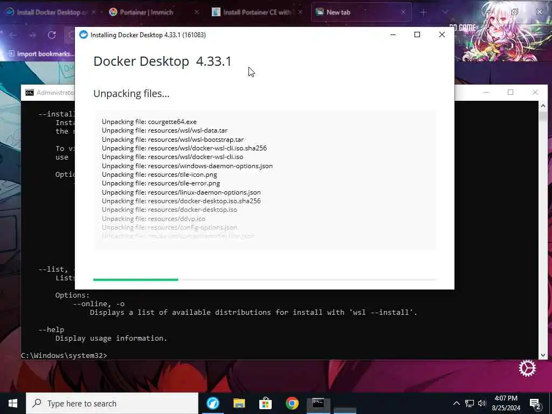This screenshot has width=552, height=414.
Task: Open the notification center icon
Action: [x=535, y=404]
